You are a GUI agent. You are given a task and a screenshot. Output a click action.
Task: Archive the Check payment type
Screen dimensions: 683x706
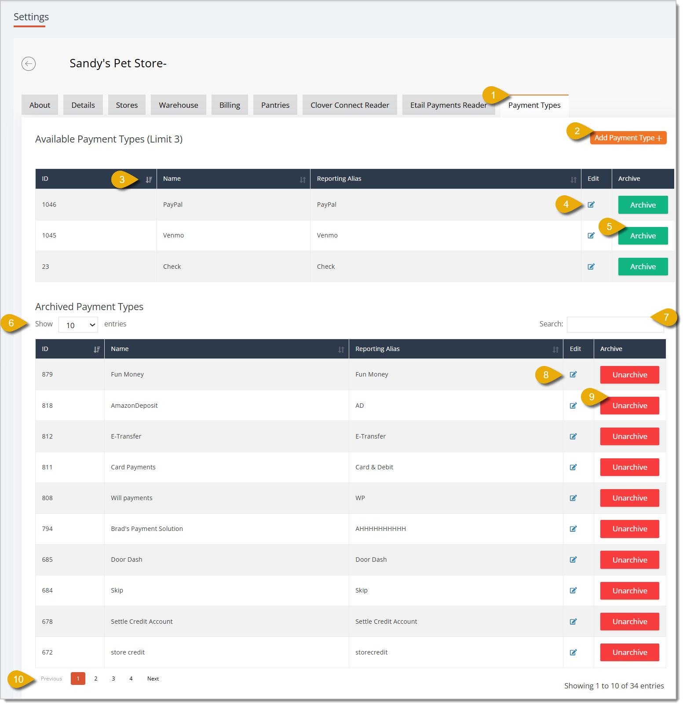643,267
